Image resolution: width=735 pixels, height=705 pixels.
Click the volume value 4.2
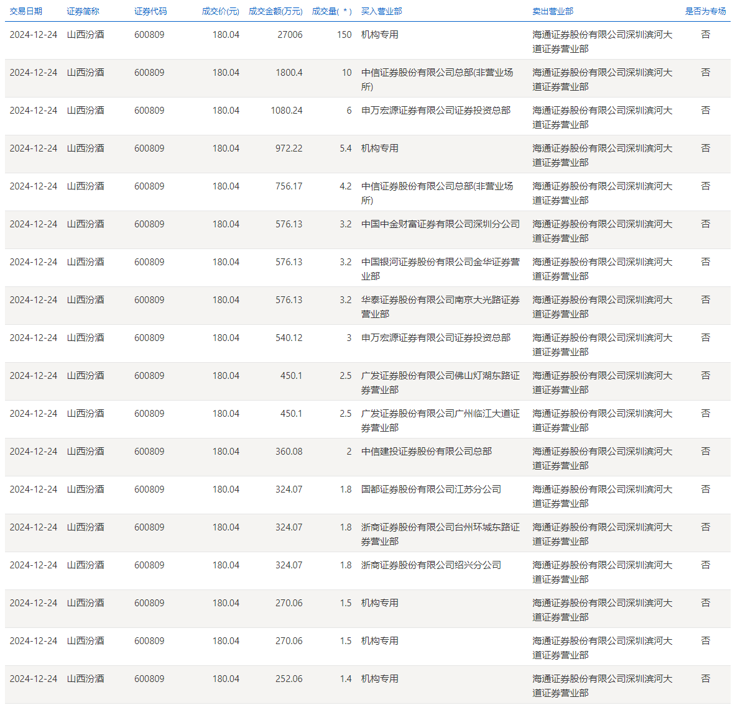[x=346, y=186]
